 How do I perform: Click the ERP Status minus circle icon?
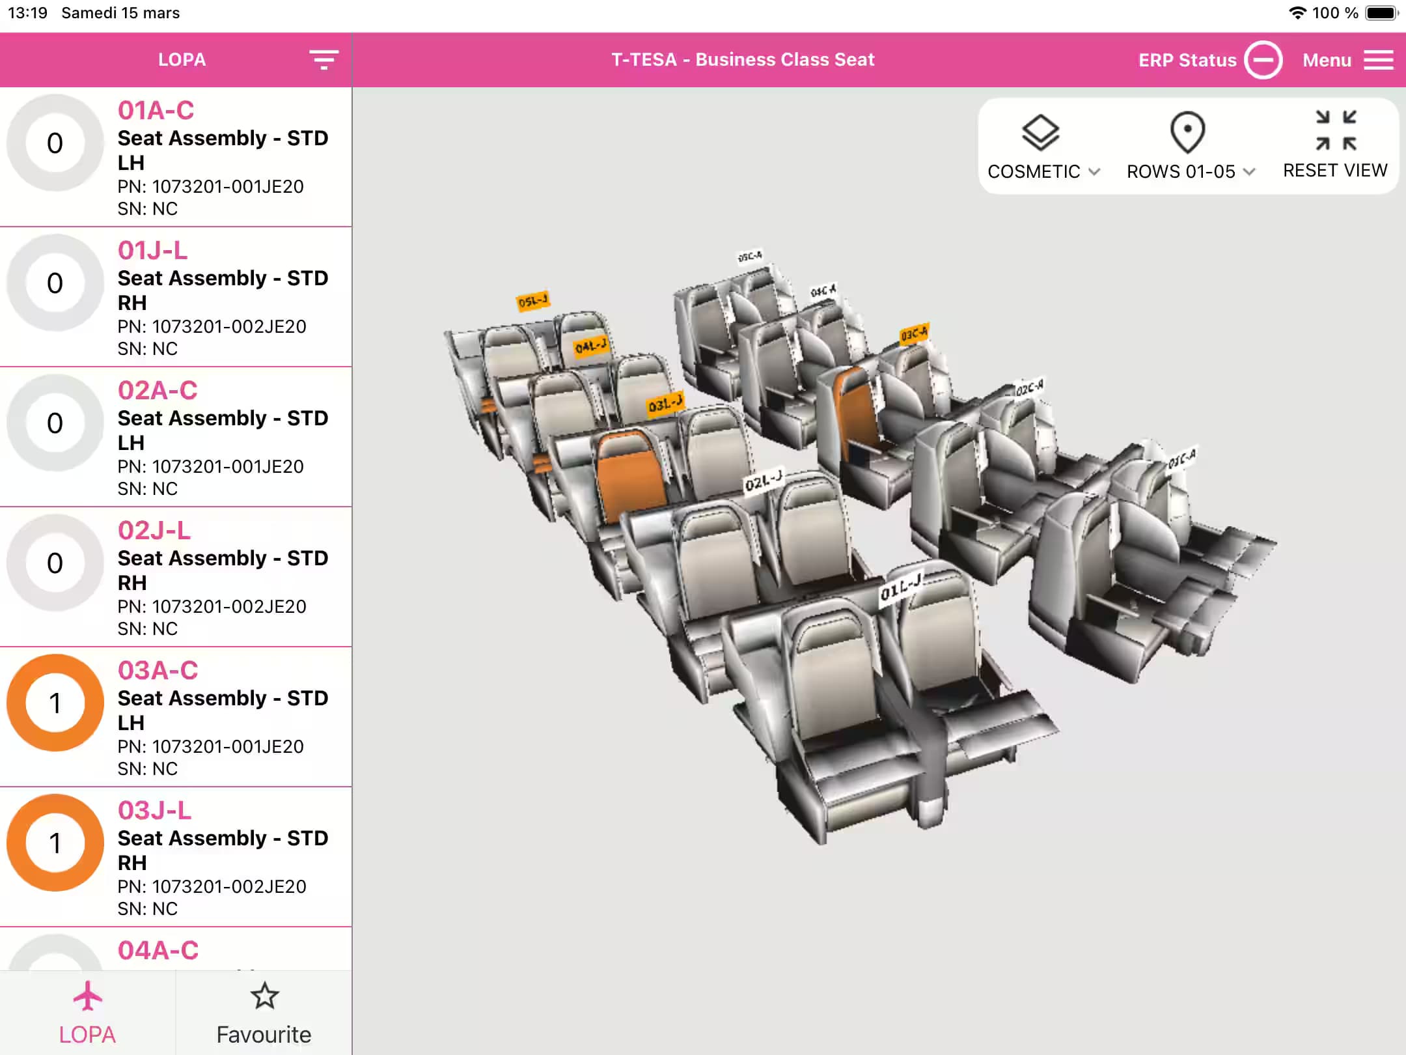(1263, 60)
